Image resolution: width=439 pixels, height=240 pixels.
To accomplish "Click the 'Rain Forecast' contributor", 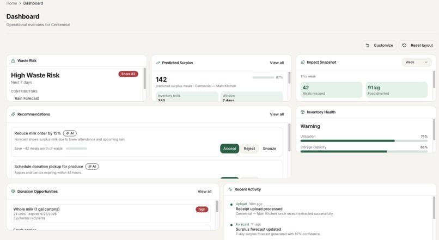I will point(27,99).
